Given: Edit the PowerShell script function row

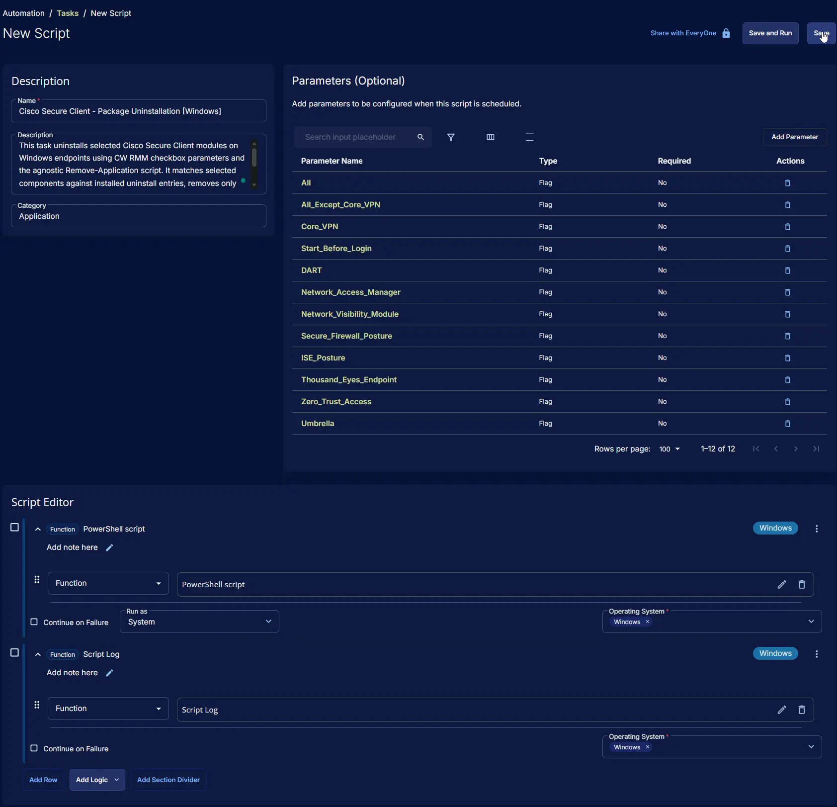Looking at the screenshot, I should tap(781, 585).
